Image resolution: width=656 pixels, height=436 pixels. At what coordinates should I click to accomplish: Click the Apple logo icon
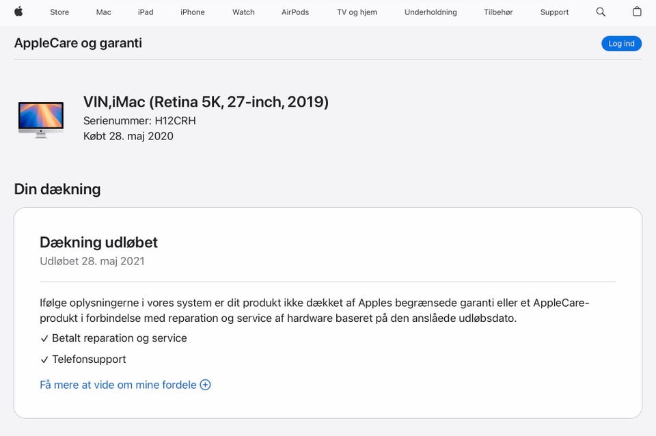pos(18,12)
